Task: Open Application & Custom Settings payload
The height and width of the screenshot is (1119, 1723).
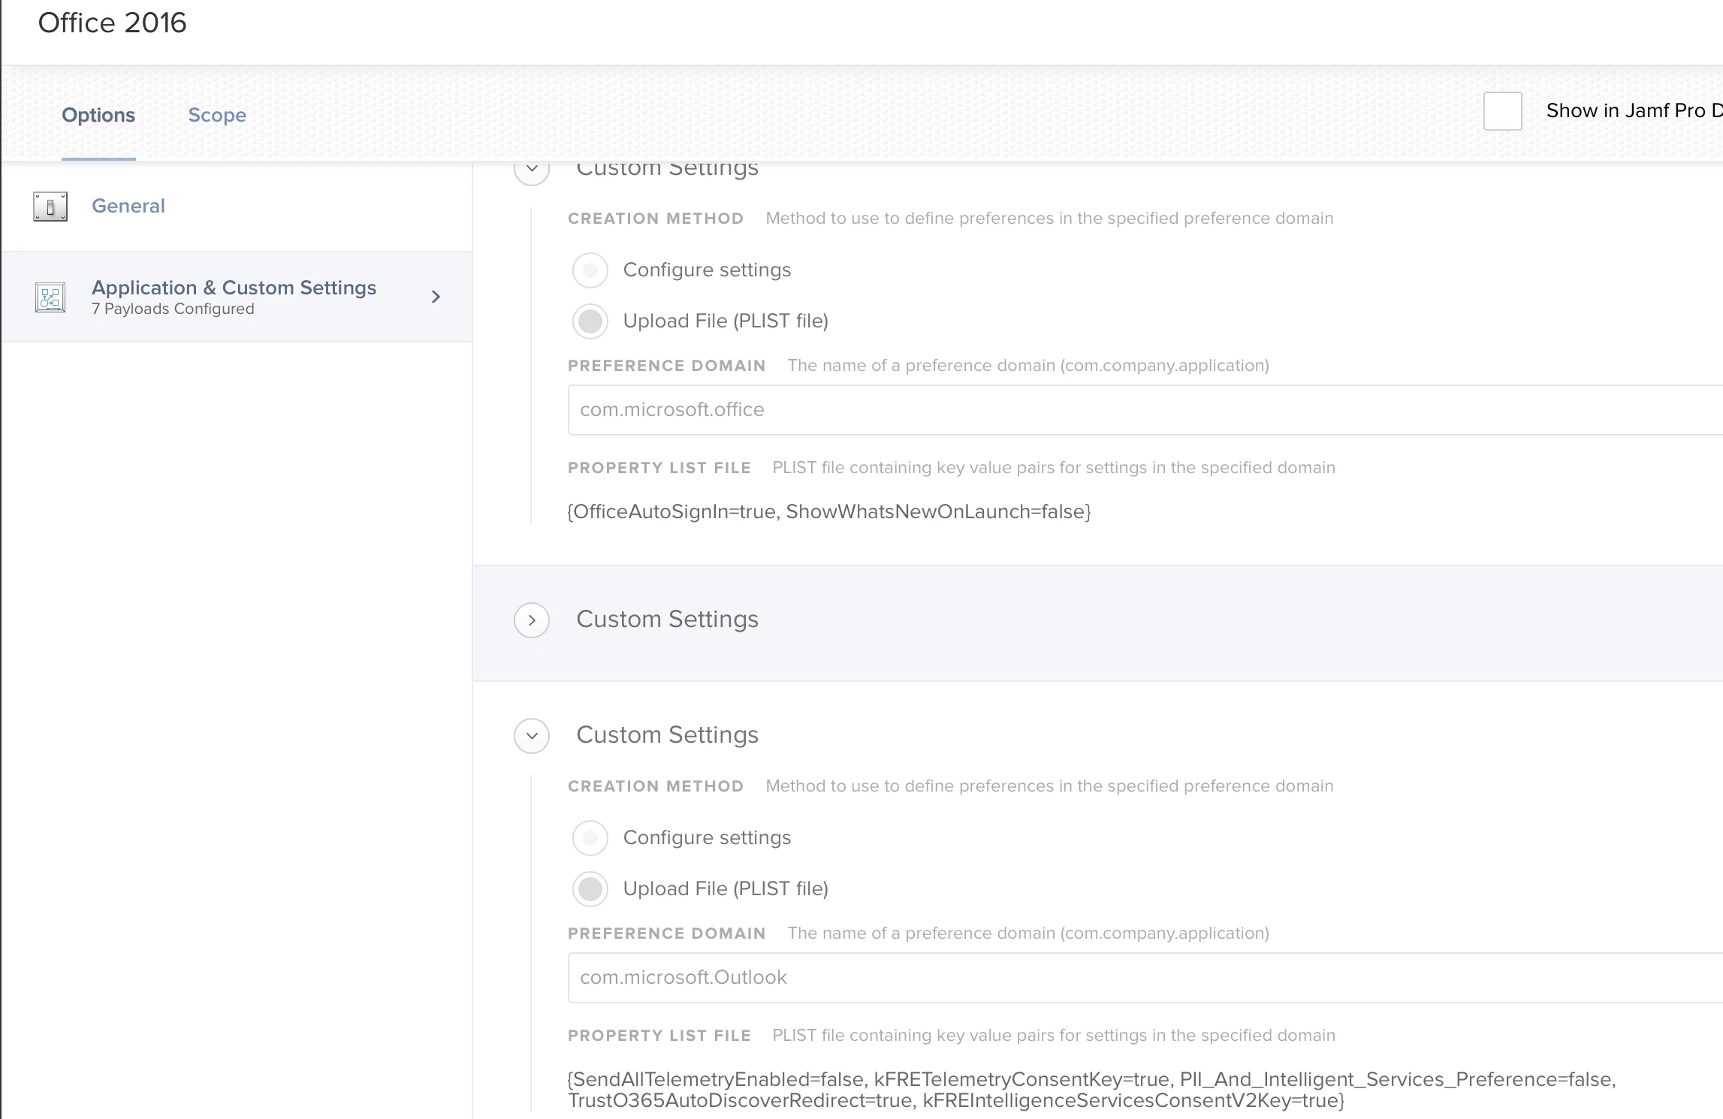Action: tap(237, 297)
